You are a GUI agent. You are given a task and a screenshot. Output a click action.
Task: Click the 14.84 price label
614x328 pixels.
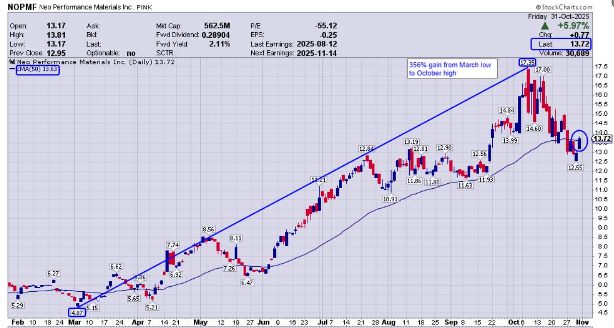(506, 110)
